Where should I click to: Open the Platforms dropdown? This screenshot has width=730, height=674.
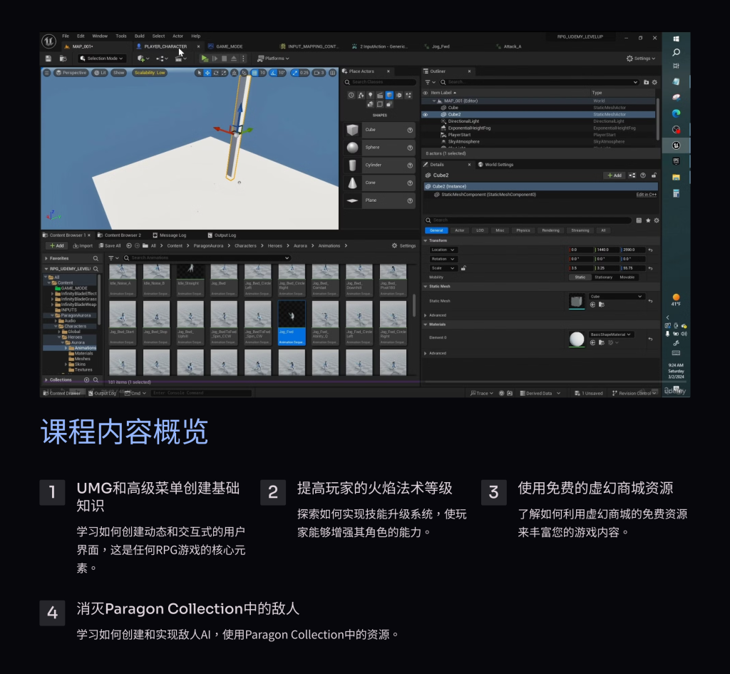[273, 58]
